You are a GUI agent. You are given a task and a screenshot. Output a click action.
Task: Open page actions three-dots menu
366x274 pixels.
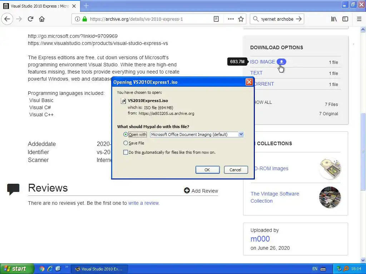[231, 19]
